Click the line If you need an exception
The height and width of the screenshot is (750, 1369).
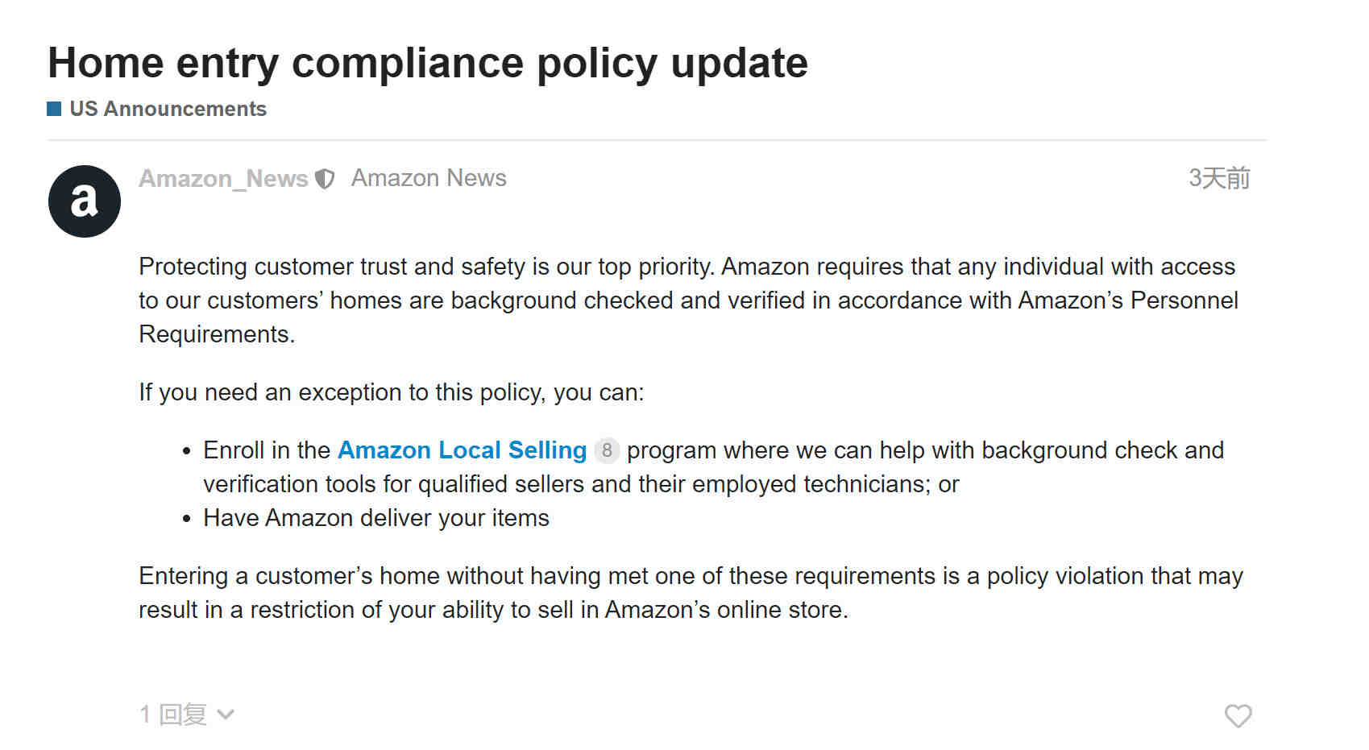pos(392,392)
